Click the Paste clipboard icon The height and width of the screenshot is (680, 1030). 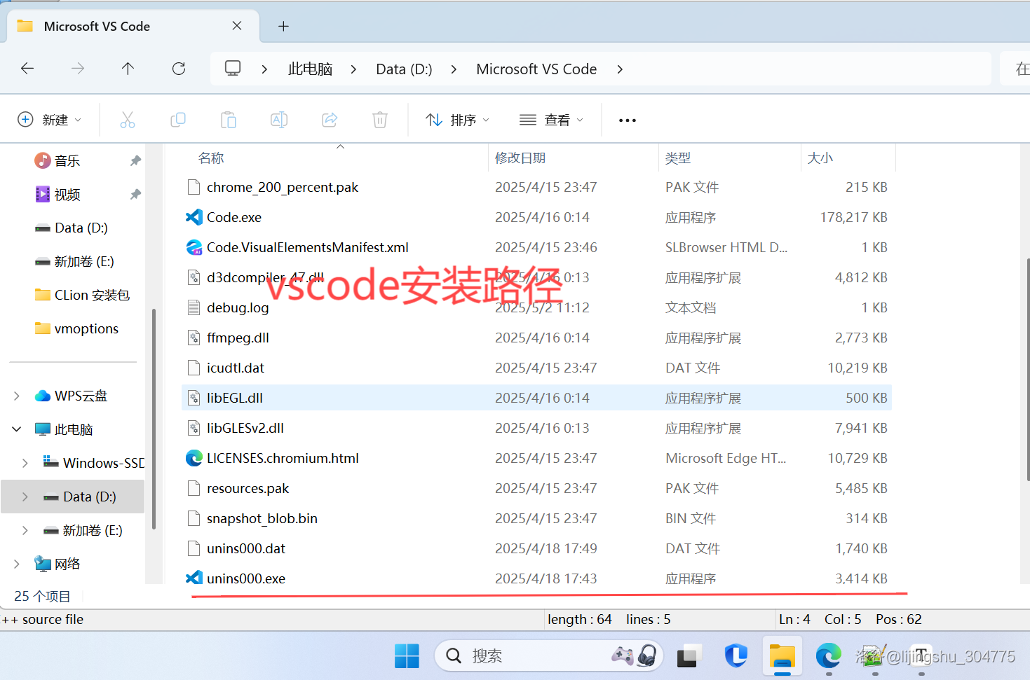tap(229, 120)
